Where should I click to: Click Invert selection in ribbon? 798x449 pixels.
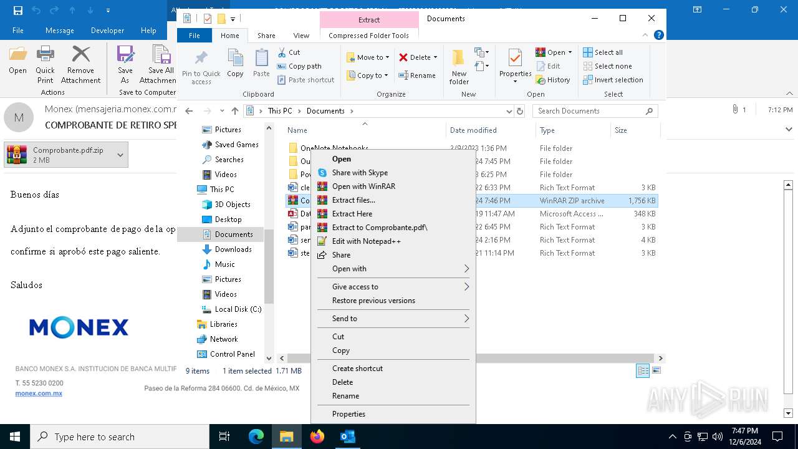pos(613,80)
